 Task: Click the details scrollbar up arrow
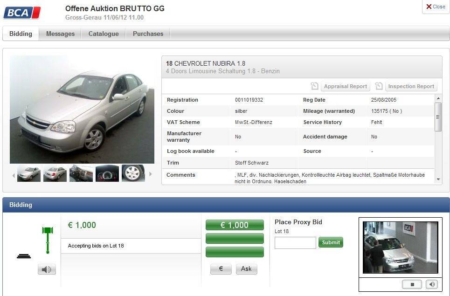tap(438, 98)
